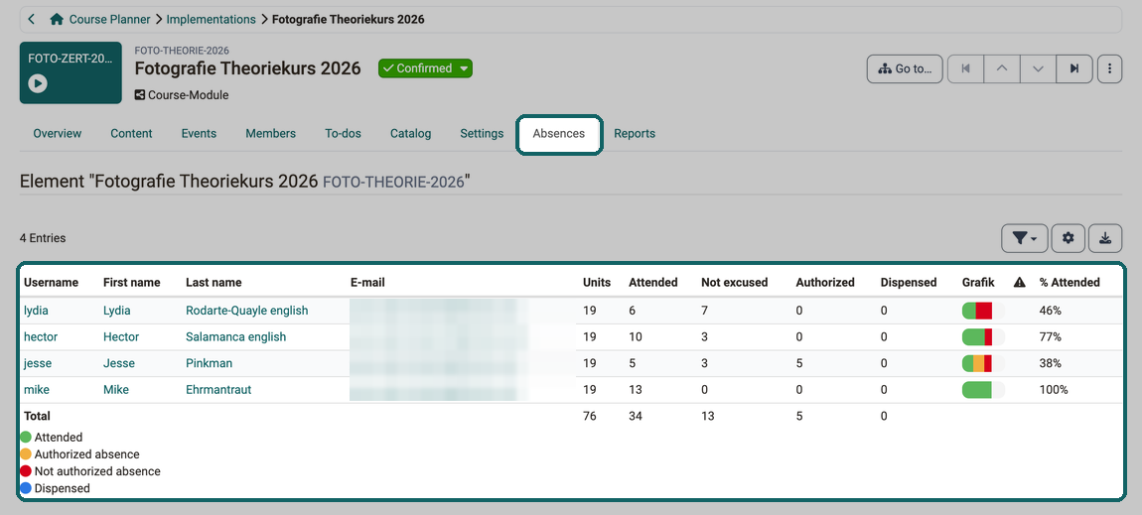Switch to the To-dos tab
Viewport: 1142px width, 515px height.
coord(343,134)
